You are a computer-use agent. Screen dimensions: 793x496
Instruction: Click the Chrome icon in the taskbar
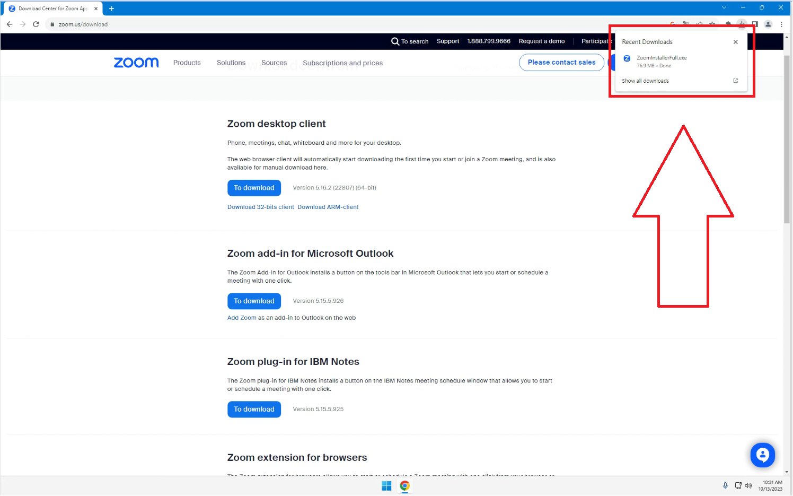405,486
